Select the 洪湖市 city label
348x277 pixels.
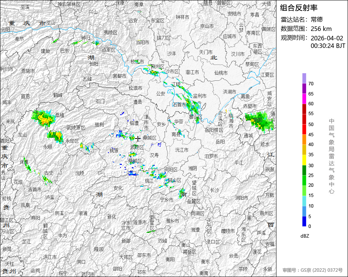coord(229,92)
